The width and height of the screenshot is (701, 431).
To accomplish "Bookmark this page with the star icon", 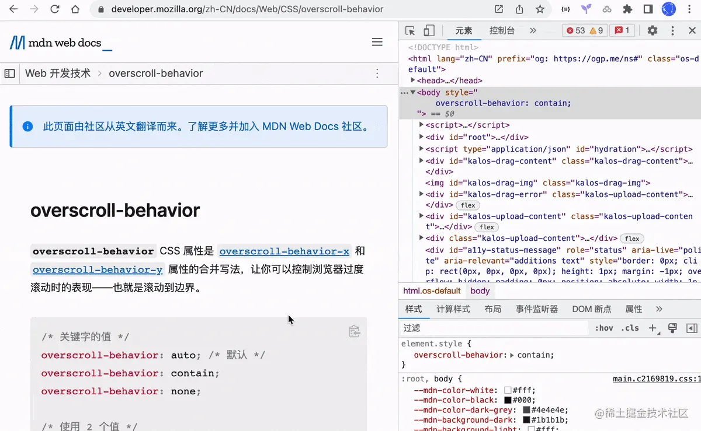I will coord(540,9).
